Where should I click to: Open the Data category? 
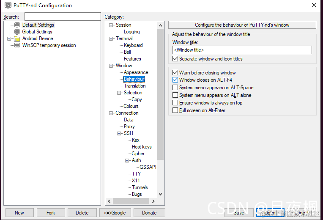click(129, 120)
